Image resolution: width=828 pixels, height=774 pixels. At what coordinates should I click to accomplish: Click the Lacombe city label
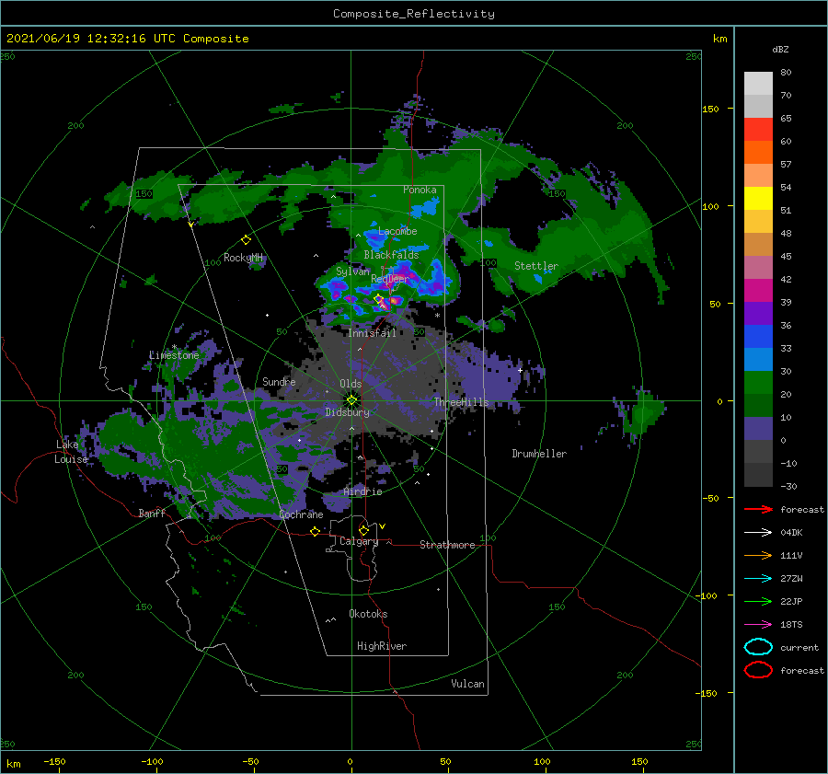pos(397,231)
